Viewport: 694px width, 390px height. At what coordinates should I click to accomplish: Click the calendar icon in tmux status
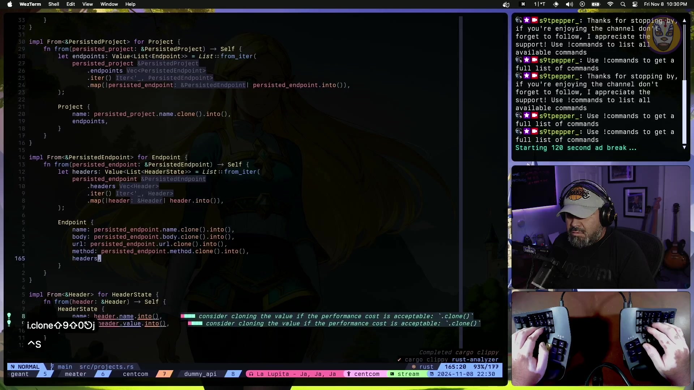(x=432, y=374)
